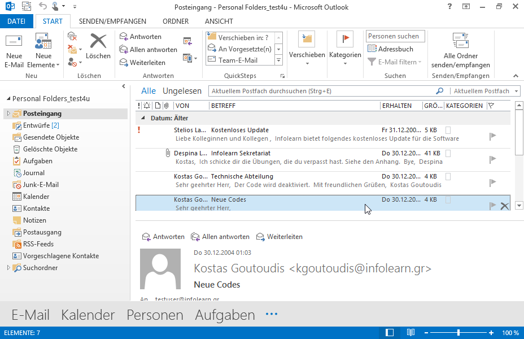Expand the Suchordner folder
The width and height of the screenshot is (524, 339).
[8, 268]
